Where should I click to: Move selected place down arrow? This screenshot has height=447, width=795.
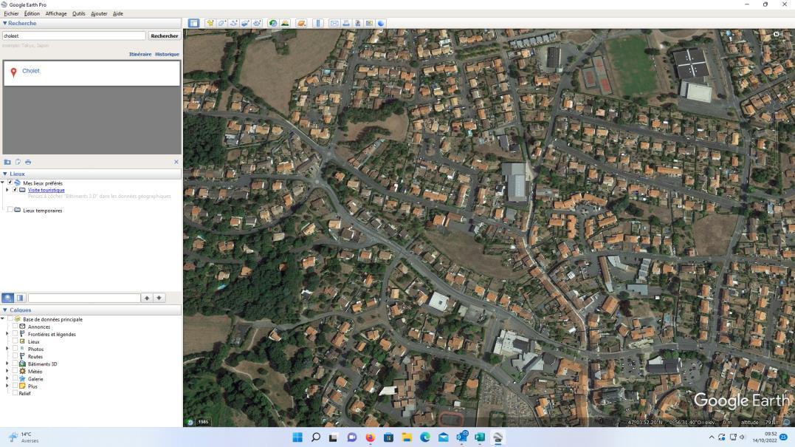tap(159, 298)
